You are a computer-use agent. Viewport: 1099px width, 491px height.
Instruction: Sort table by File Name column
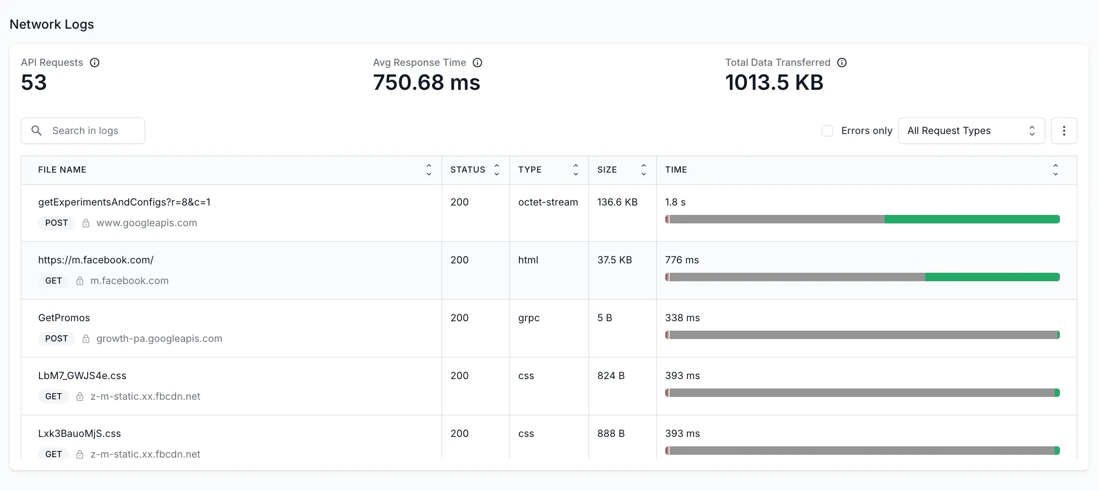(x=428, y=170)
